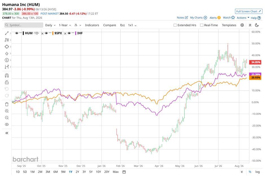Hide the IHF comparison series
The height and width of the screenshot is (176, 265).
tap(69, 33)
